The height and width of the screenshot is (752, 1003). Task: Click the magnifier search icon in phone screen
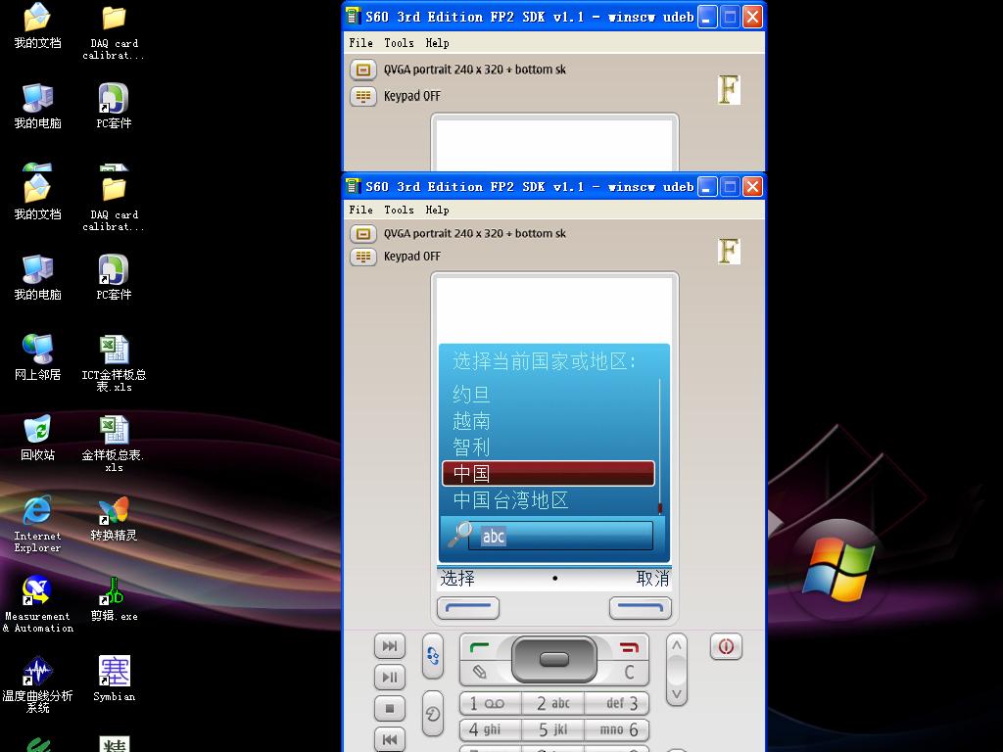click(x=459, y=534)
